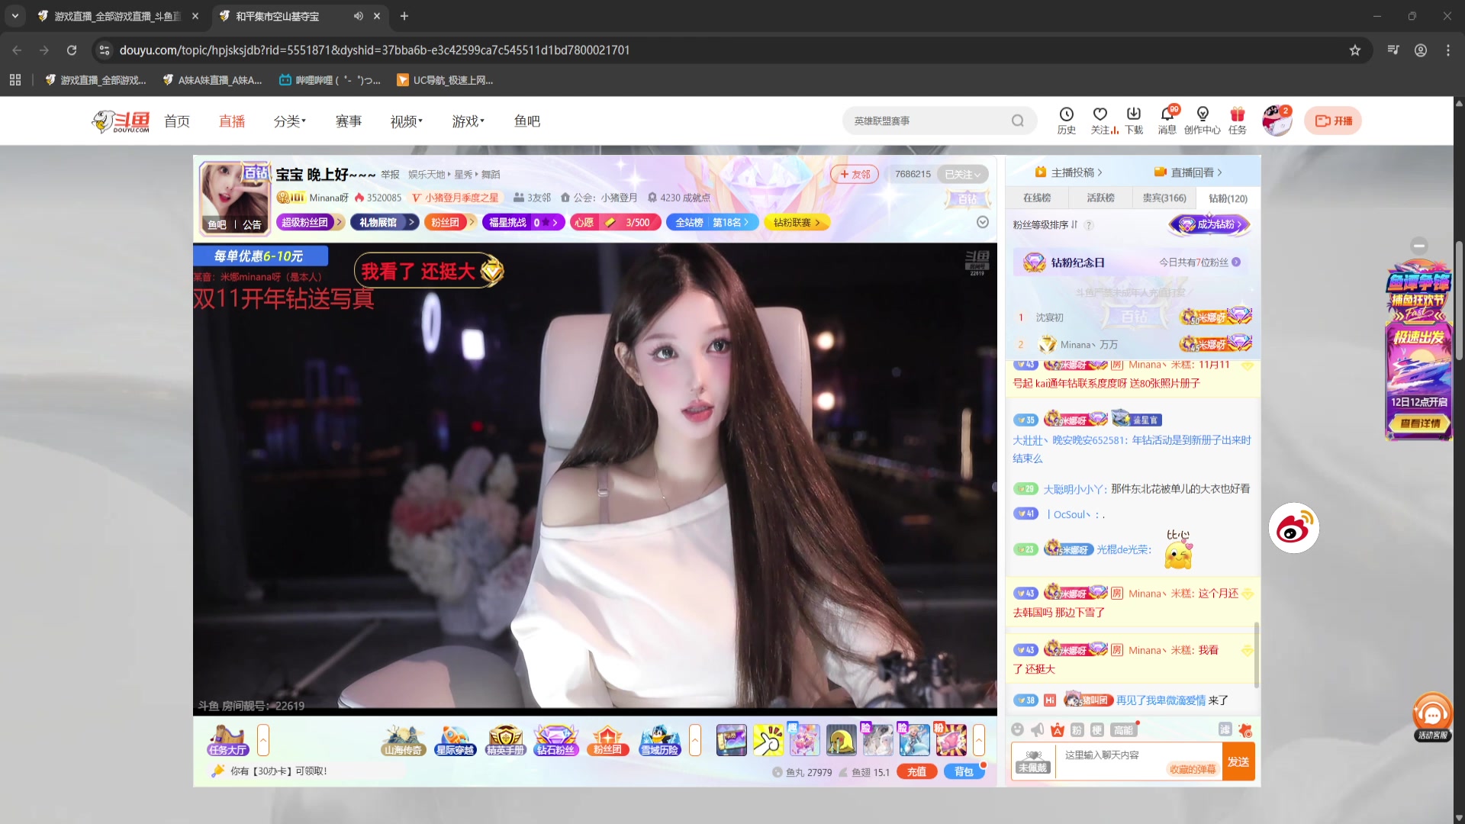
Task: Toggle the 已关注 follow button
Action: point(961,175)
